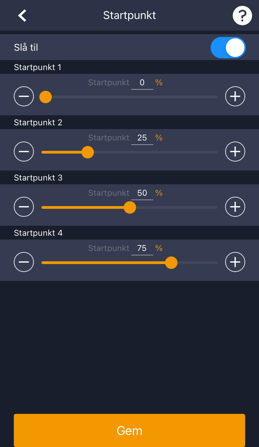Decrease Startpunkt 3 with the minus icon
The width and height of the screenshot is (259, 447).
pyautogui.click(x=24, y=207)
